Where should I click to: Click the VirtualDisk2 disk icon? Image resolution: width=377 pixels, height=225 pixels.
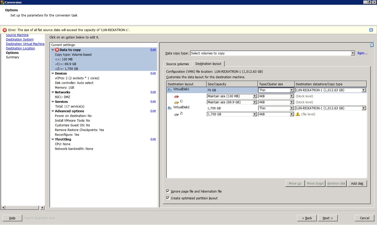[x=170, y=108]
